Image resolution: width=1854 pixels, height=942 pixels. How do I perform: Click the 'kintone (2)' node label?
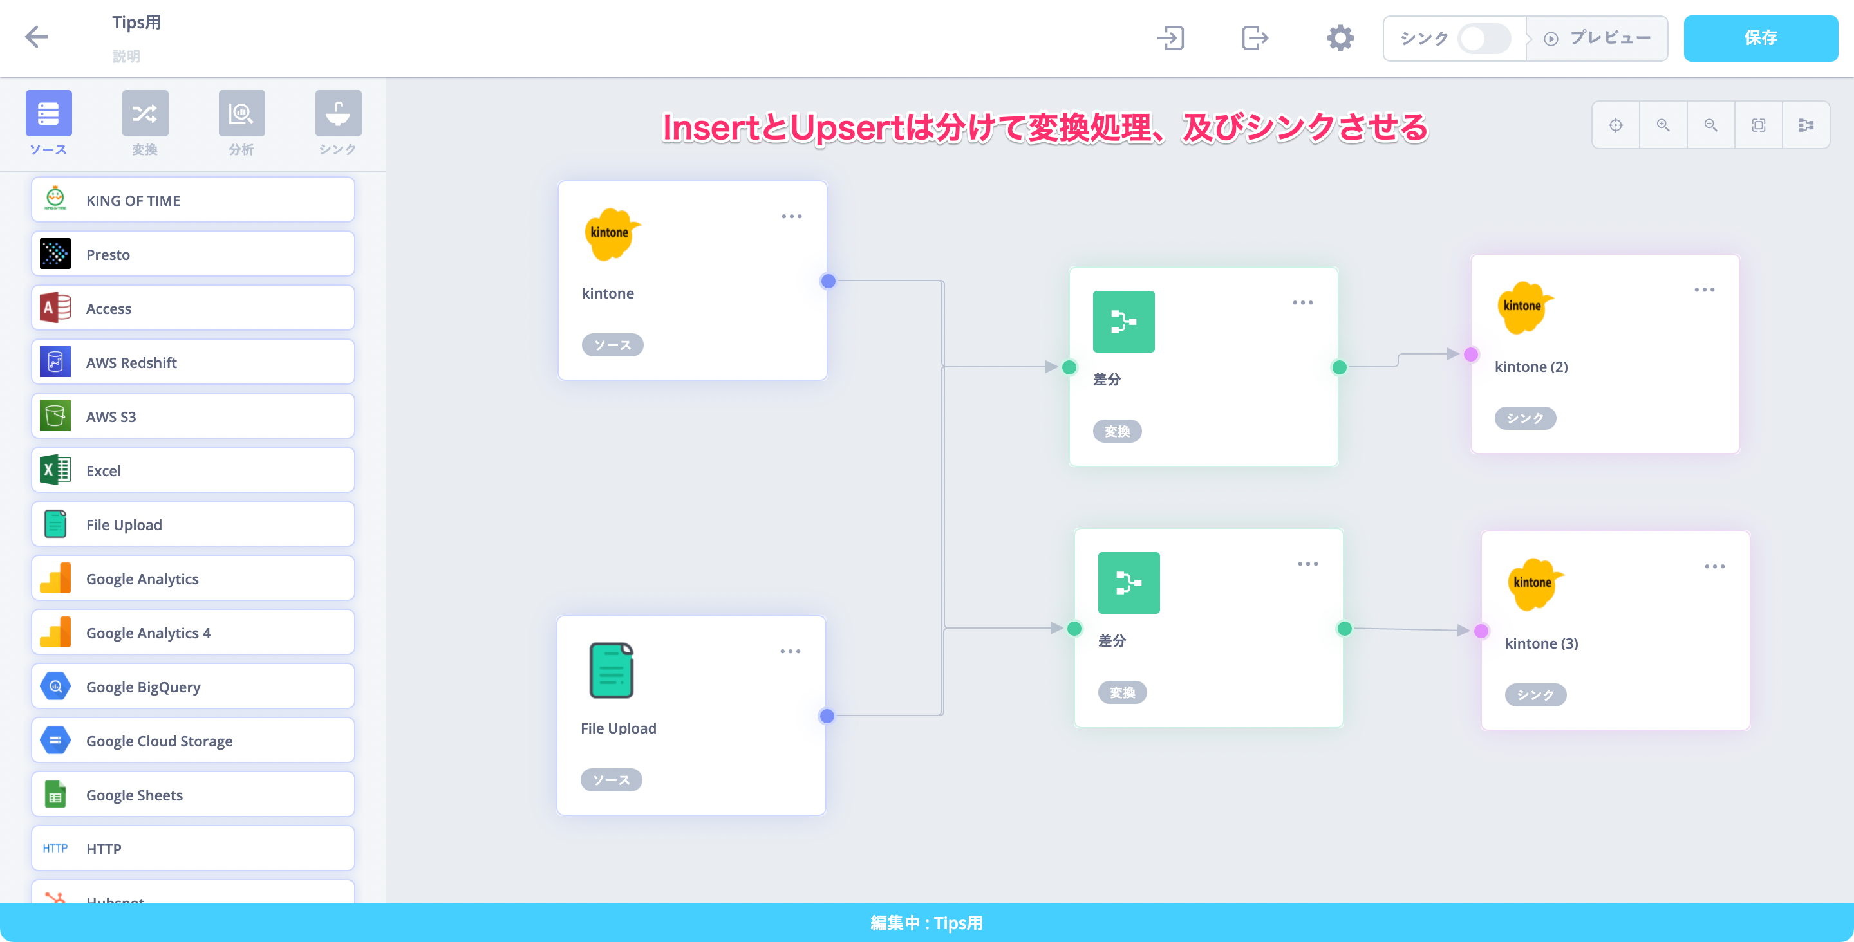(x=1531, y=366)
